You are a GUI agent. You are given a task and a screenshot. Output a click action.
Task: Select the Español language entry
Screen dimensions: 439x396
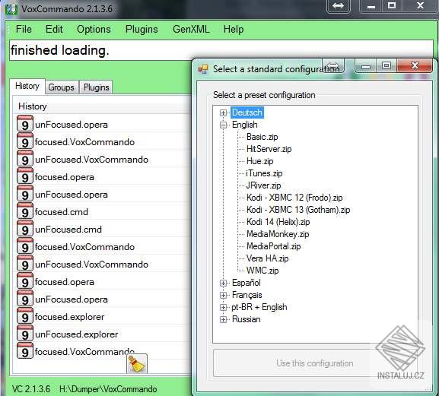point(247,283)
